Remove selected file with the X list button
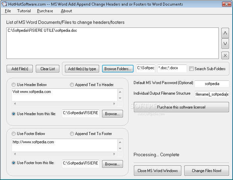The width and height of the screenshot is (233, 180). pyautogui.click(x=225, y=56)
